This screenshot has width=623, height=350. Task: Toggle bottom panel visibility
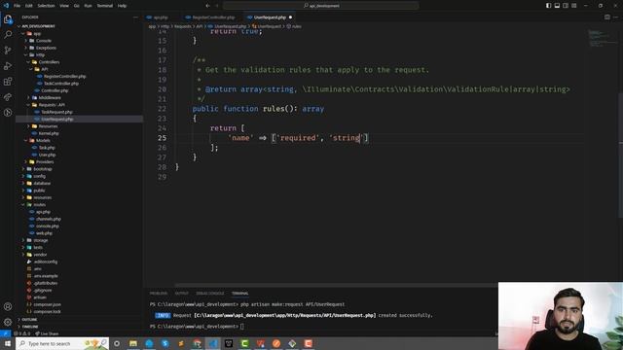tap(557, 6)
